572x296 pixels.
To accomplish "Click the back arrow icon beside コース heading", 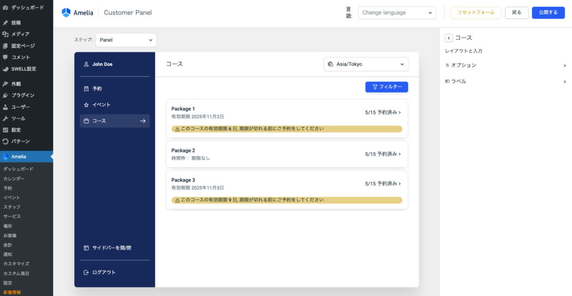I will click(449, 38).
